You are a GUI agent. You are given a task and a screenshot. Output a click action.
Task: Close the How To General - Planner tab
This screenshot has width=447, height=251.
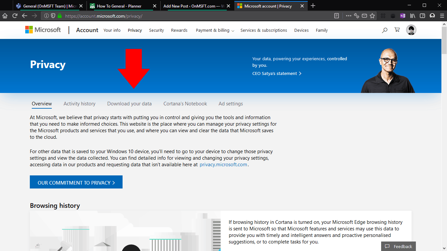[155, 6]
